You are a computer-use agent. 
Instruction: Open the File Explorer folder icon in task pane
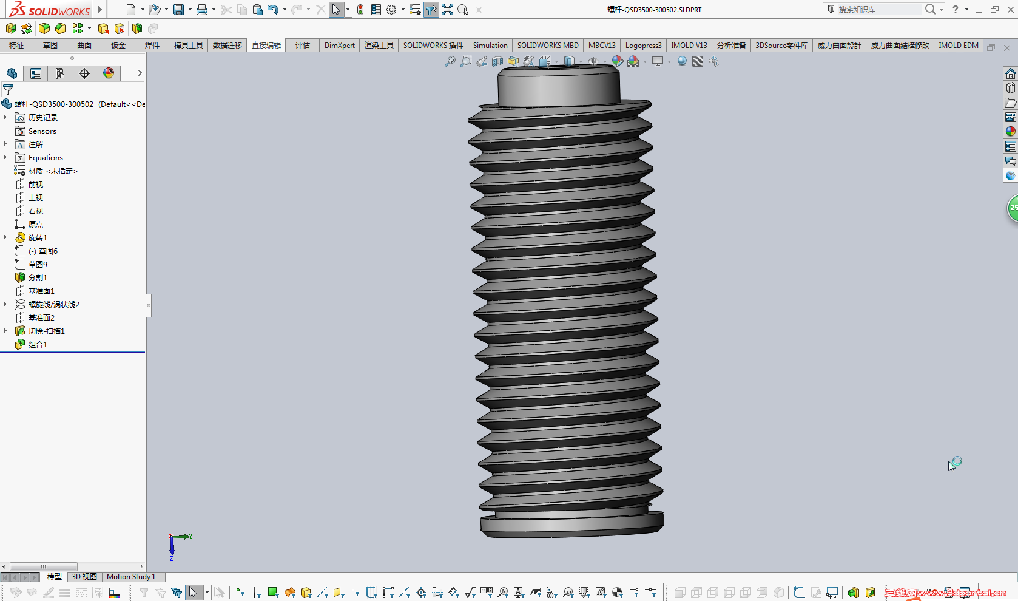click(x=1010, y=103)
